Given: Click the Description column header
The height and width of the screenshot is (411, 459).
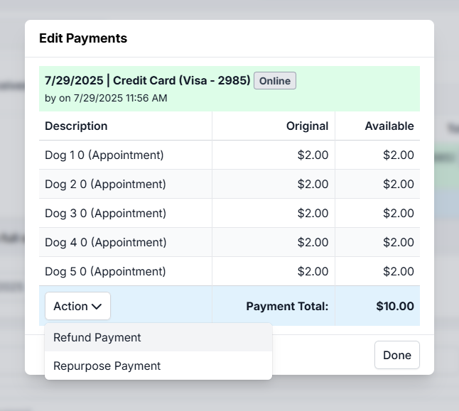Looking at the screenshot, I should pos(76,126).
